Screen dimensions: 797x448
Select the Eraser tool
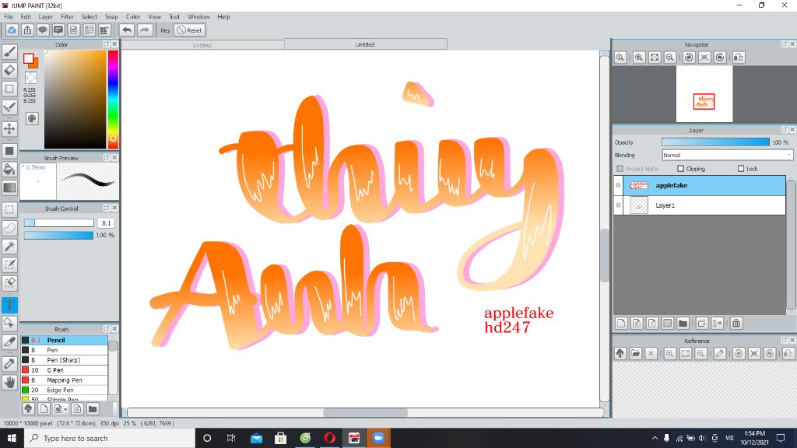9,70
